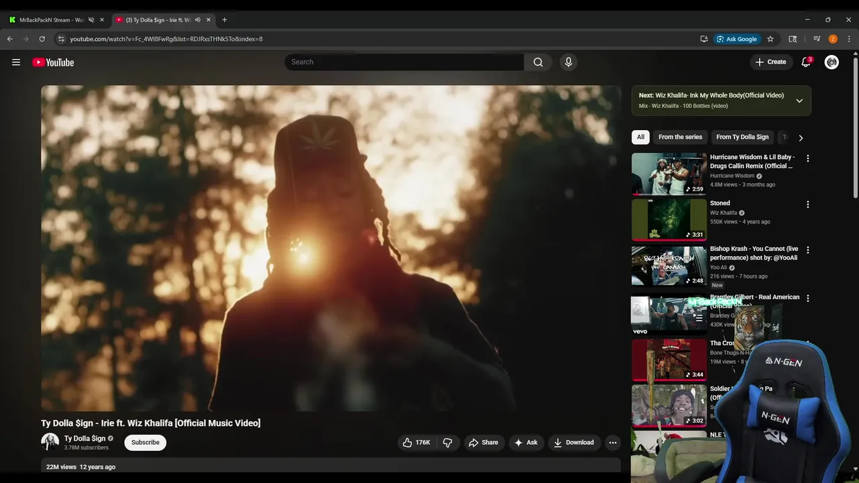Open options for Hurricane Wisdom video

[x=808, y=159]
